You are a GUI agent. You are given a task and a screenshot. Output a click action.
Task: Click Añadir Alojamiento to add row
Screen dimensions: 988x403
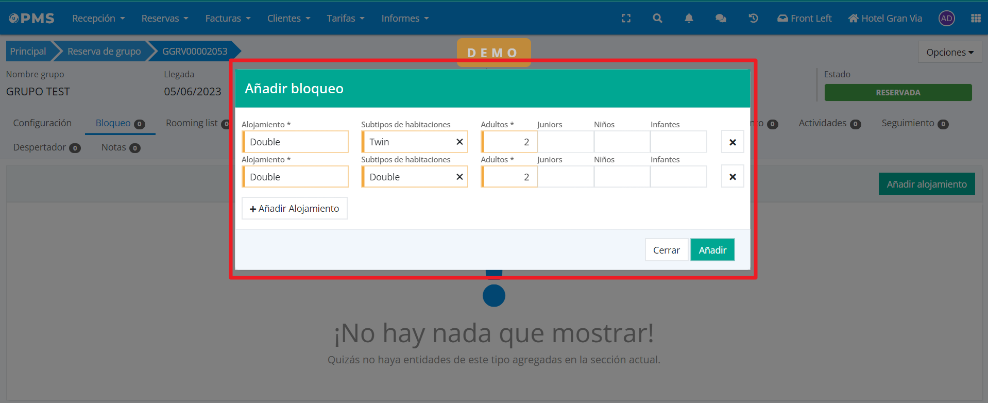[x=294, y=209]
